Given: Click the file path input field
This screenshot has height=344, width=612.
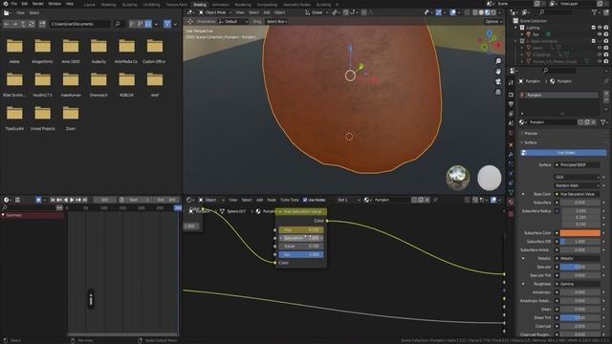Looking at the screenshot, I should click(x=80, y=24).
